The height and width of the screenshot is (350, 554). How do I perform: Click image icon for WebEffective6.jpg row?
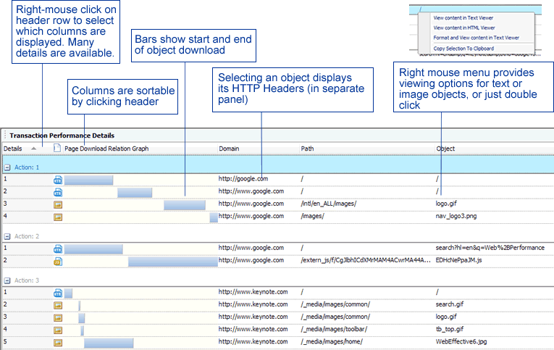pyautogui.click(x=58, y=343)
